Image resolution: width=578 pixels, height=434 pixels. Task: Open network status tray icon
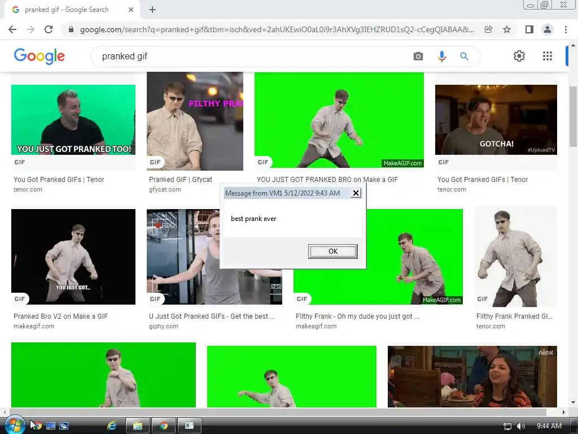[507, 426]
